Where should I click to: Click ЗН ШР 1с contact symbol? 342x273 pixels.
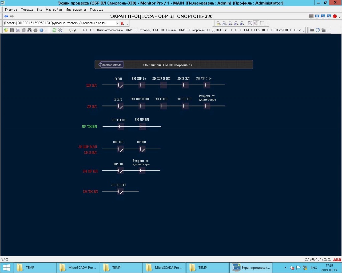pyautogui.click(x=142, y=85)
